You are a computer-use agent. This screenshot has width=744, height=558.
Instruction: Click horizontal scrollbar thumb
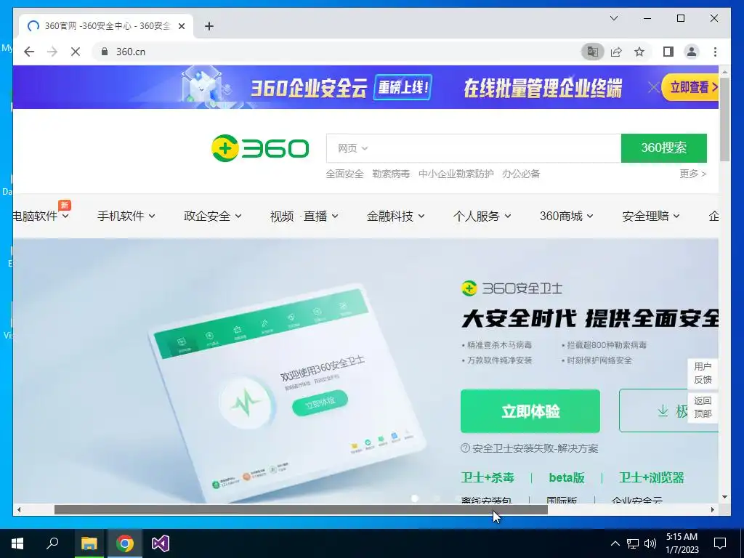pos(301,509)
